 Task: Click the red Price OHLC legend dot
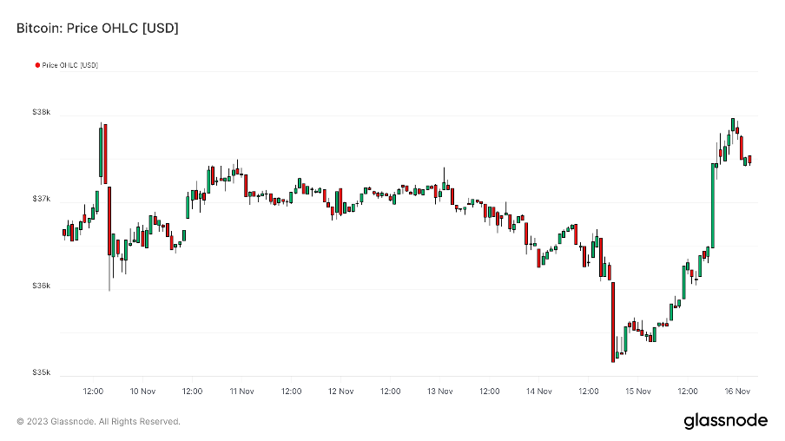[37, 65]
